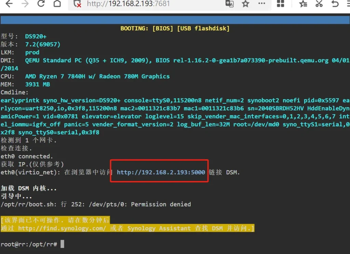Open the three-dot more options menu

261,3
